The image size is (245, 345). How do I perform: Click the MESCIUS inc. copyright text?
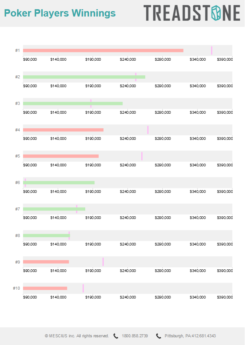tap(77, 336)
